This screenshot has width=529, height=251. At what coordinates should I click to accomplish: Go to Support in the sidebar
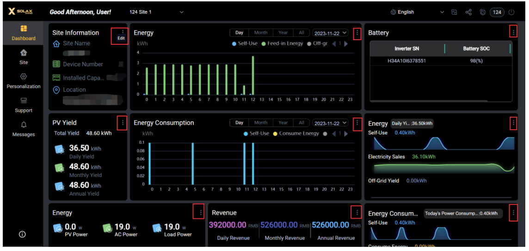pyautogui.click(x=24, y=105)
